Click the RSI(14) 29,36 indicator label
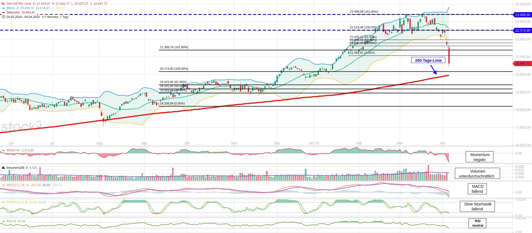The width and height of the screenshot is (532, 233). tap(16, 221)
